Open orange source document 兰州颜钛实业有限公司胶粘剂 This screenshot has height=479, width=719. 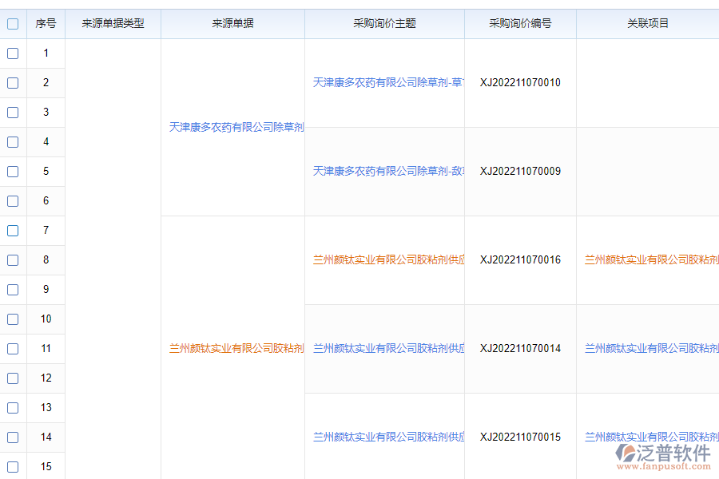tap(236, 349)
